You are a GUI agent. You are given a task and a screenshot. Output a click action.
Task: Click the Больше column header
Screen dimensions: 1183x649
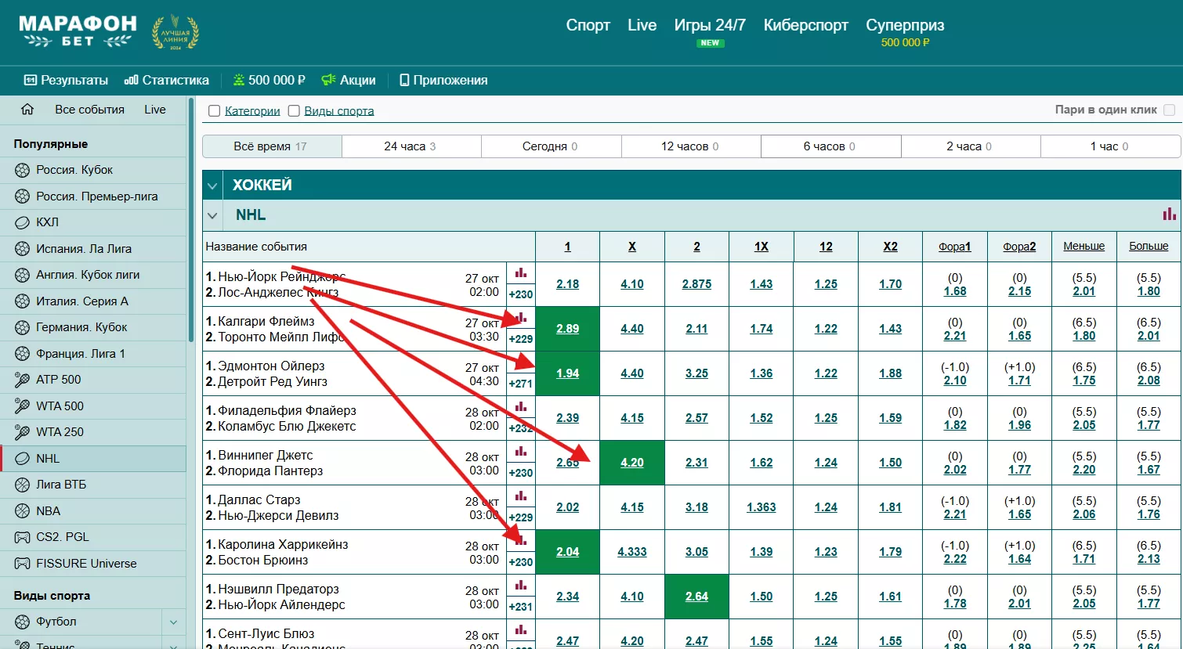(1149, 246)
